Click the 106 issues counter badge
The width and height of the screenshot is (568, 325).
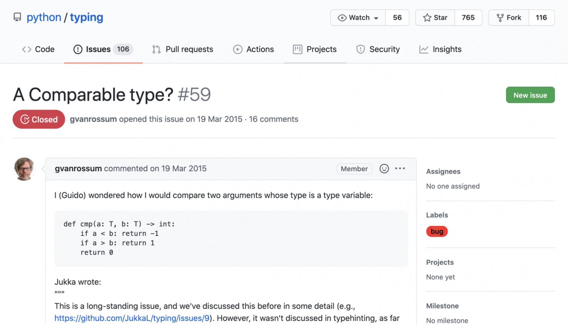point(123,49)
